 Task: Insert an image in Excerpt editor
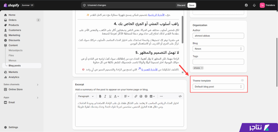coord(141,96)
